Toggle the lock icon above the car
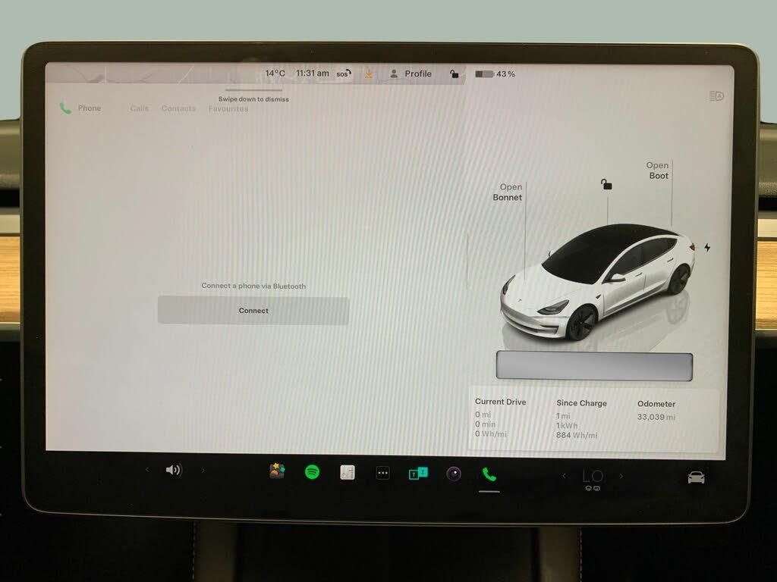This screenshot has height=582, width=777. click(x=606, y=185)
